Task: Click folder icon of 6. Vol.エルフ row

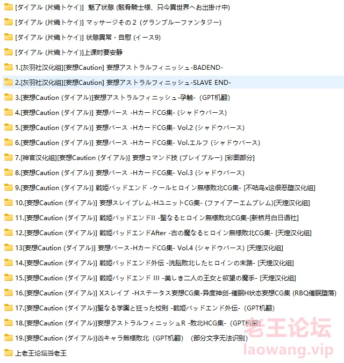Action: (9, 143)
